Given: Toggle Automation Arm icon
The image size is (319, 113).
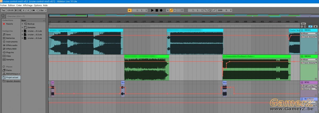Looking at the screenshot, I should [171, 10].
